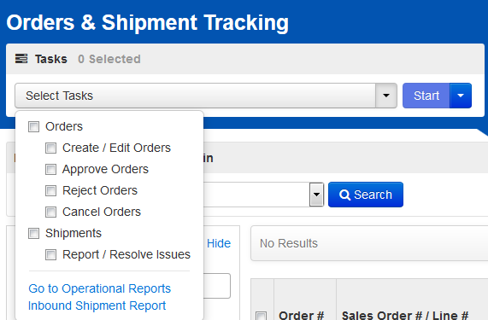
Task: Click the blue Search button
Action: click(366, 195)
